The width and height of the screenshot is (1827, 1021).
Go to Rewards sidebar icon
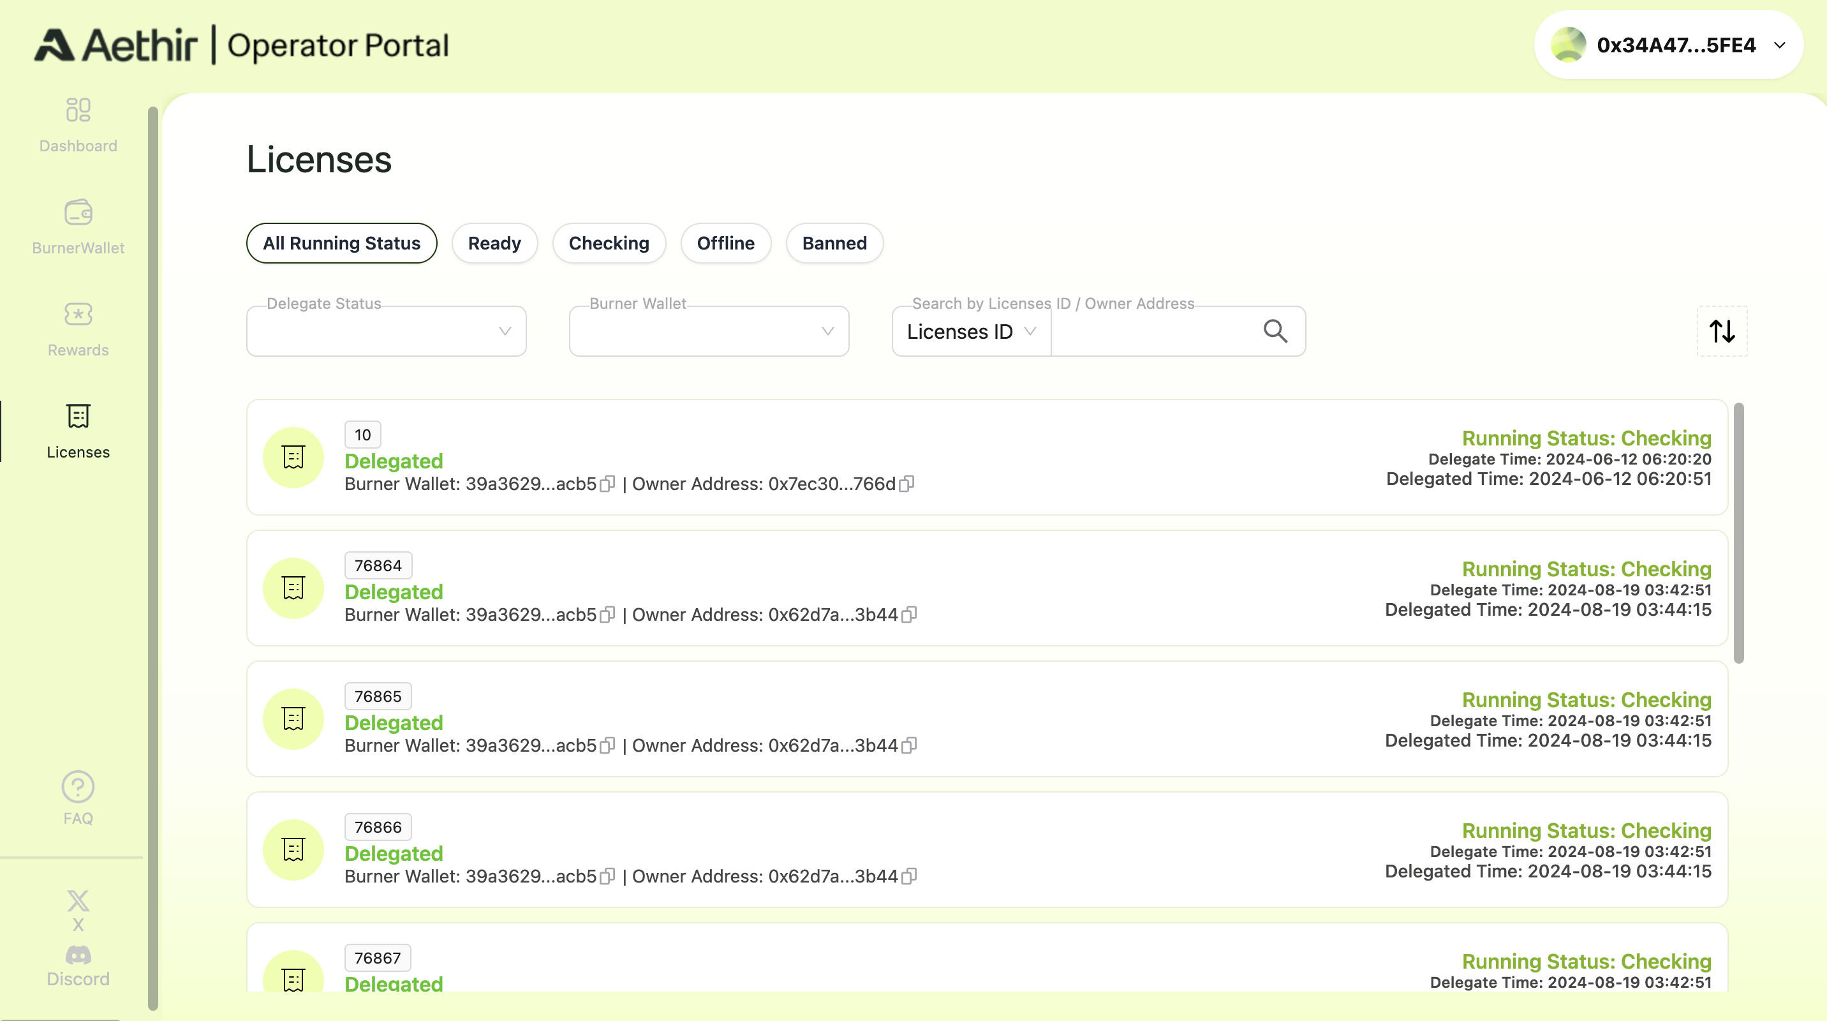78,315
